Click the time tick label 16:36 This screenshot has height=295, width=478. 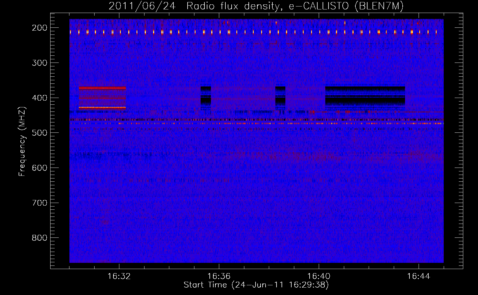click(219, 276)
